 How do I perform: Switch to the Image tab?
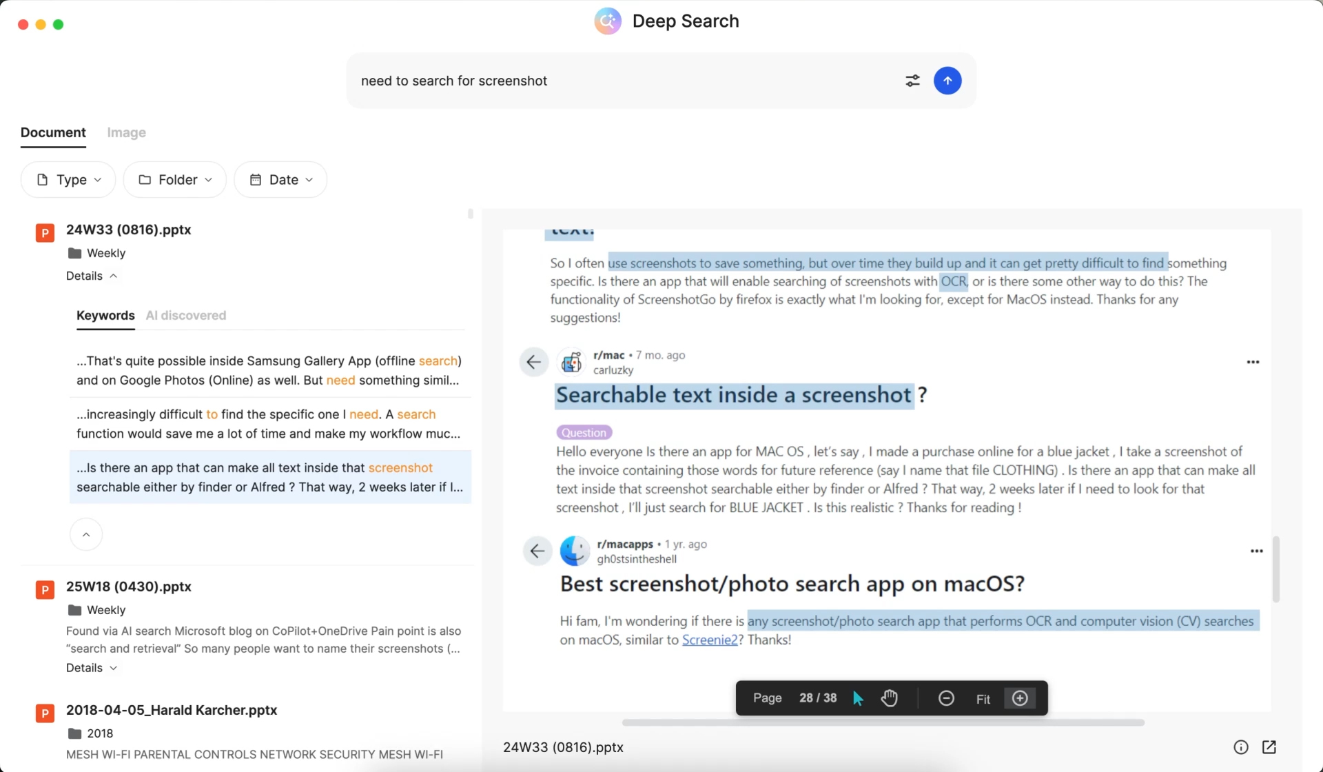[126, 132]
